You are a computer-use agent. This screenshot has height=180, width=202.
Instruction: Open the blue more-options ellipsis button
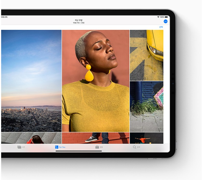click(x=165, y=21)
